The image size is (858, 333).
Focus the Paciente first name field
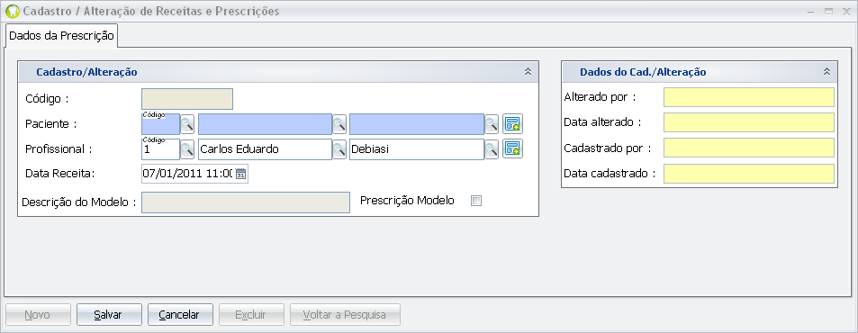265,124
